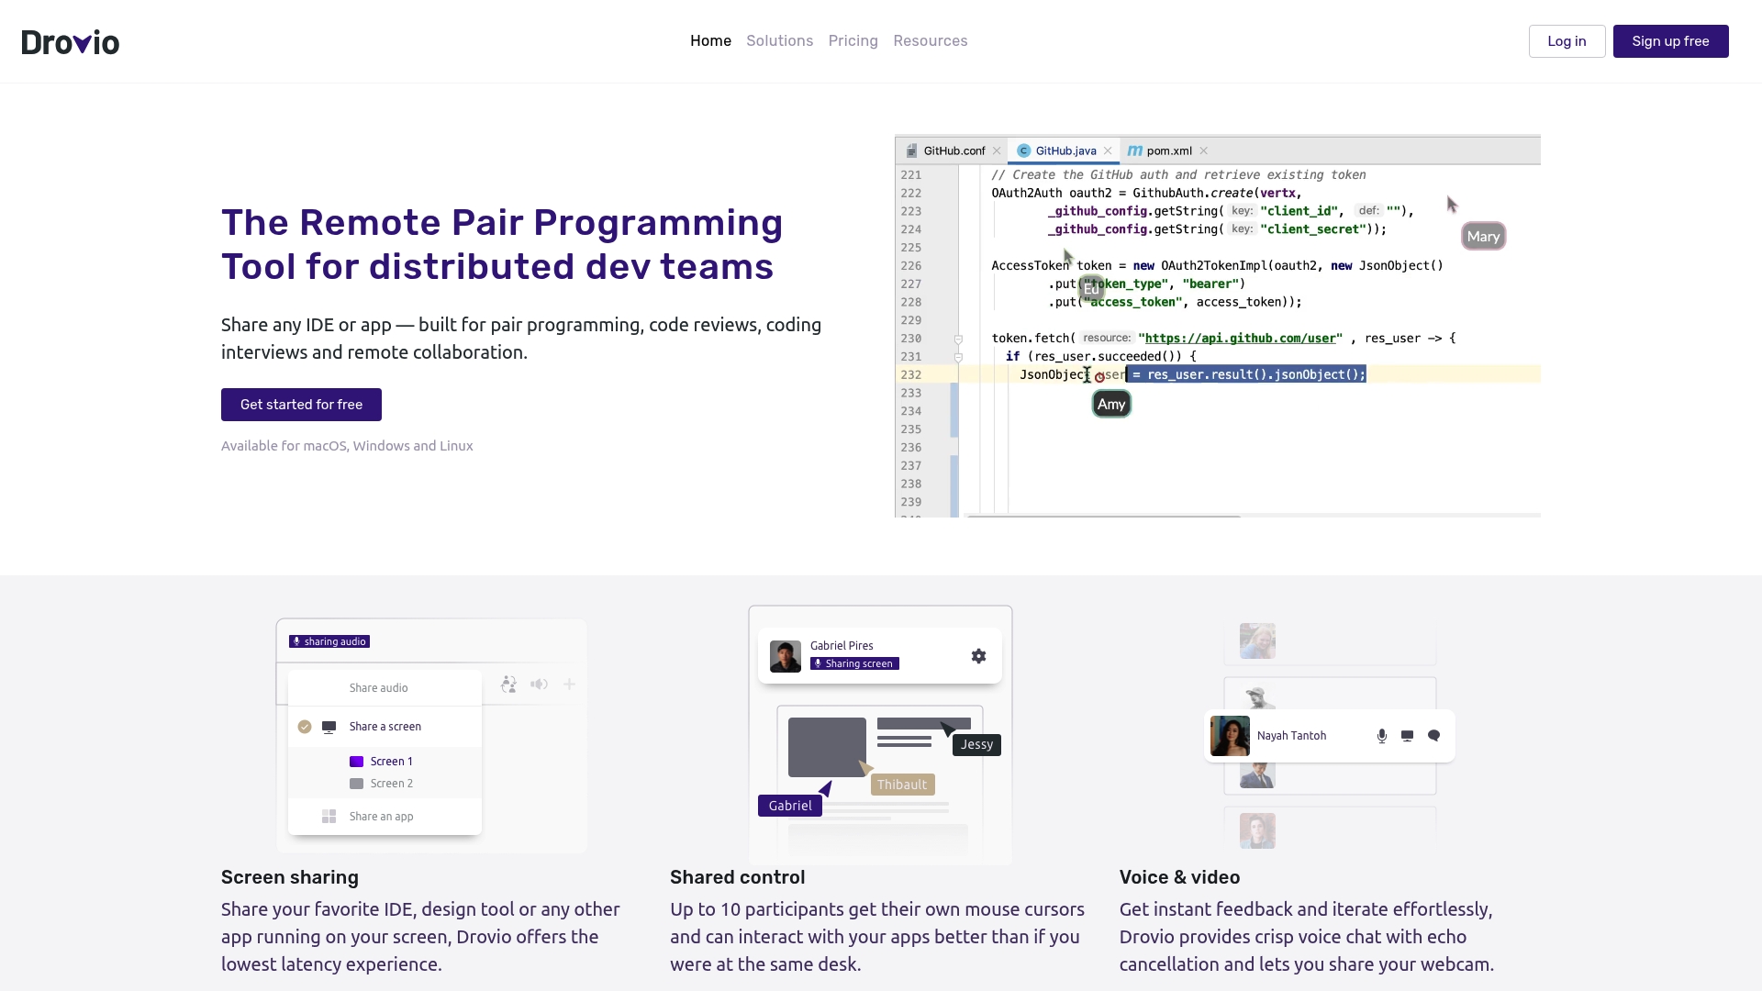Click the participants icon in sharing panel
1762x991 pixels.
pyautogui.click(x=508, y=685)
